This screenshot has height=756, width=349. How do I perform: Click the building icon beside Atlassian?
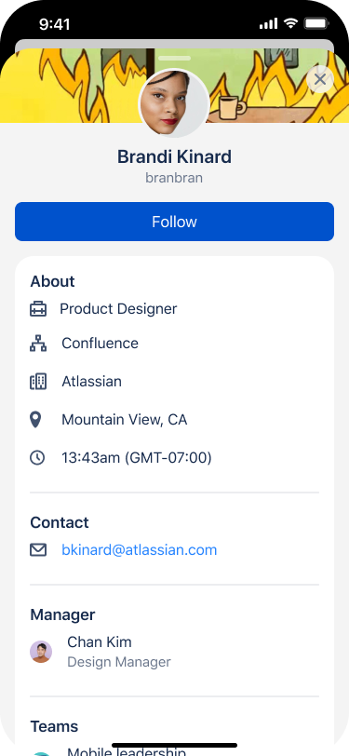38,382
